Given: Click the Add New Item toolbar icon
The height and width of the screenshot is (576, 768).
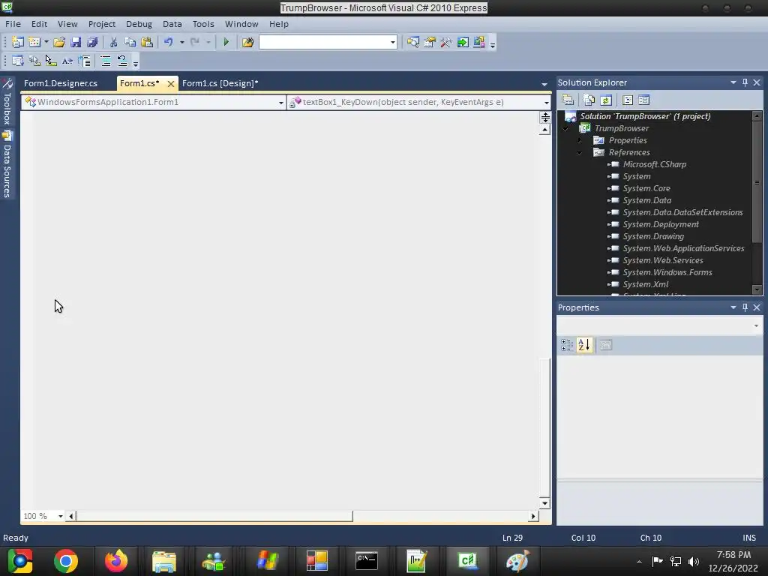Looking at the screenshot, I should [x=34, y=42].
